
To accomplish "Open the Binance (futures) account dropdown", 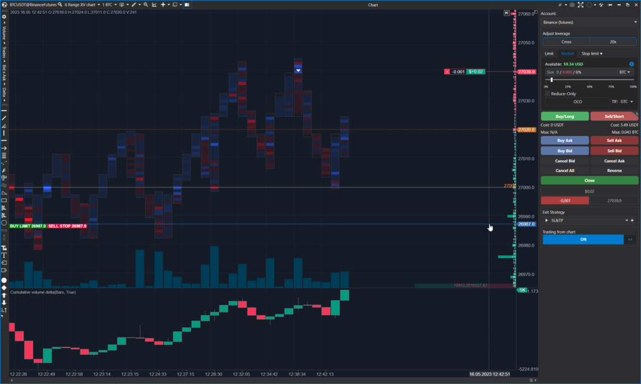I will pyautogui.click(x=589, y=22).
